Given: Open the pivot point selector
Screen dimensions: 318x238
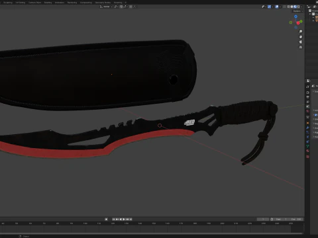Looking at the screenshot, I should point(116,7).
